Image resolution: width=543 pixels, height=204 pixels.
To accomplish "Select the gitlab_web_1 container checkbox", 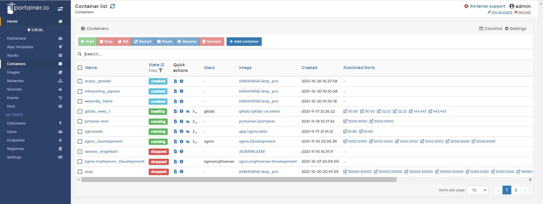I will (x=80, y=111).
